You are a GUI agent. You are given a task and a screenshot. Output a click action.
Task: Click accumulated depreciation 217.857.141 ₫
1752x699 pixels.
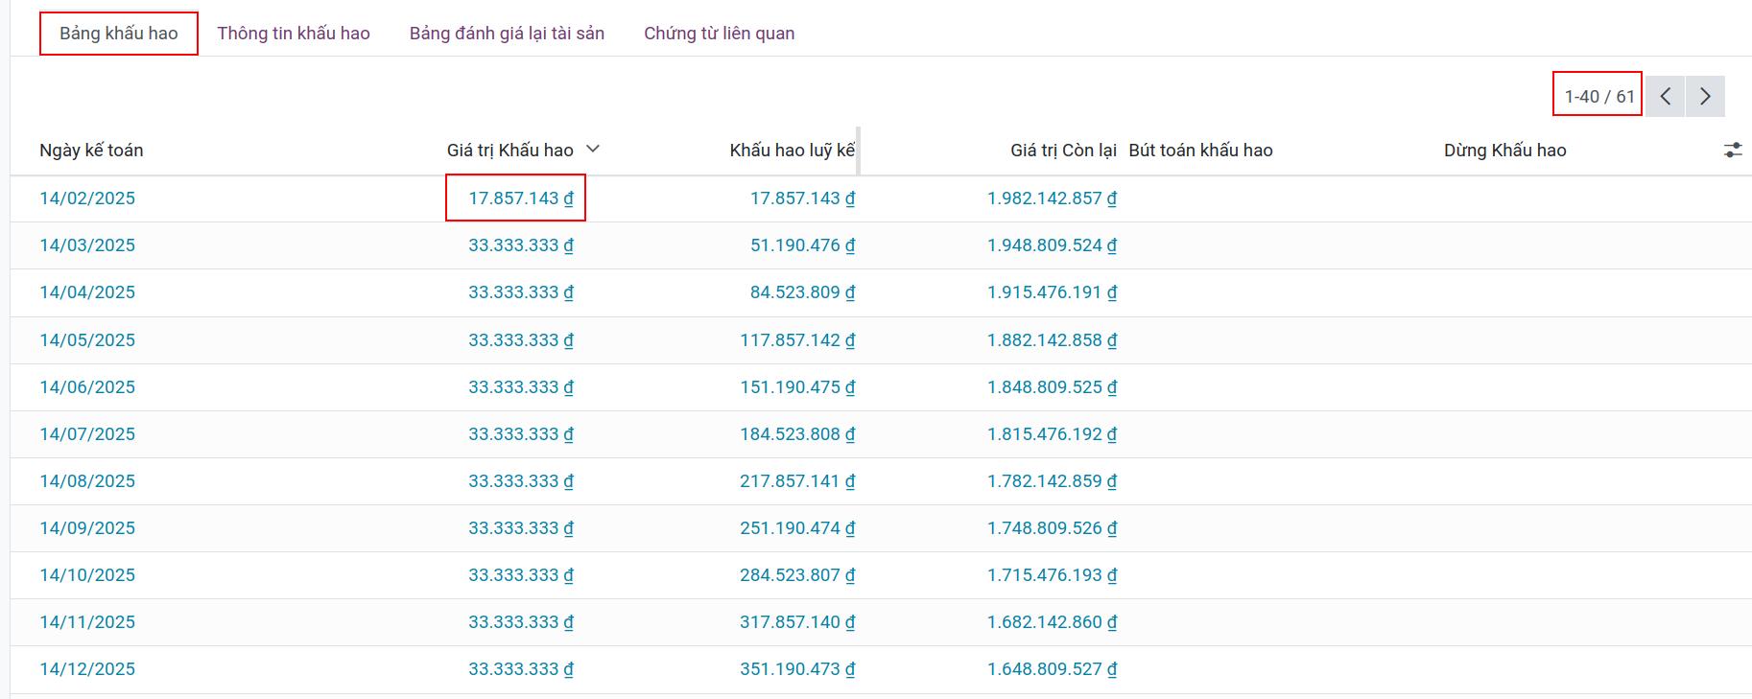796,481
